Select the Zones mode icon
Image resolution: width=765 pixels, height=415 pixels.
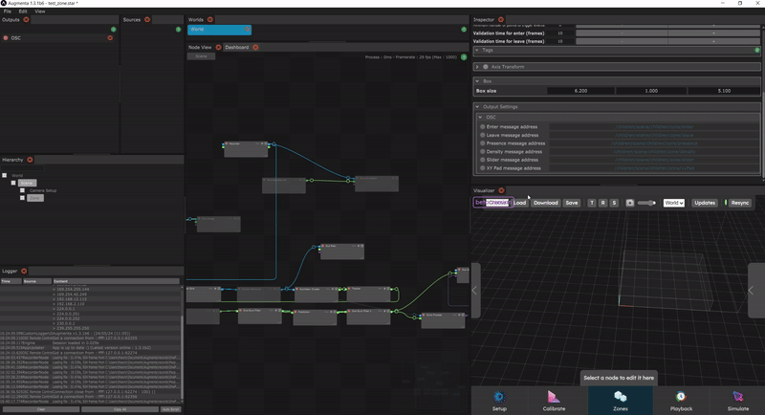click(620, 399)
